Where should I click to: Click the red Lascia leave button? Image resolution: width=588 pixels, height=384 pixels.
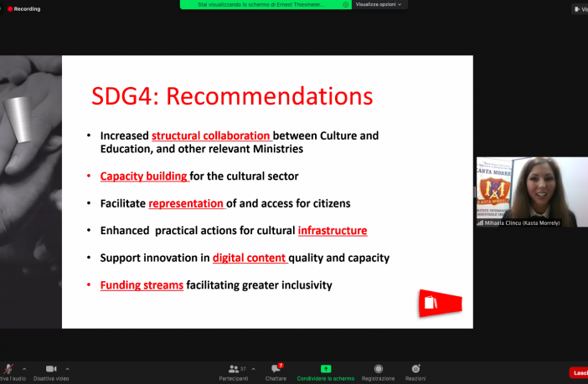(x=578, y=372)
